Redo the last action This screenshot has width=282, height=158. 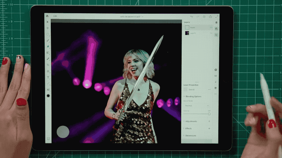[x=198, y=17]
